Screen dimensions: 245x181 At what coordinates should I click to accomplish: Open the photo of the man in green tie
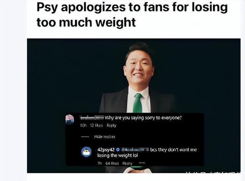134,106
